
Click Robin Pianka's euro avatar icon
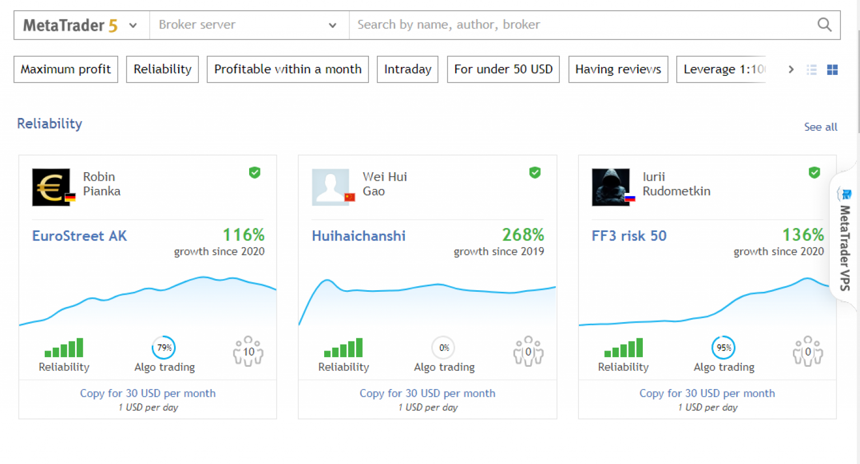pyautogui.click(x=52, y=187)
